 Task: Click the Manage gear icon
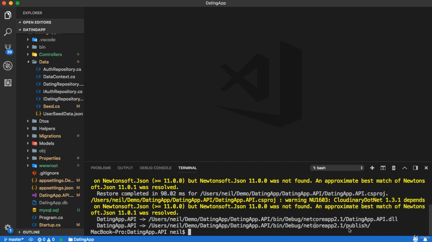point(7,227)
